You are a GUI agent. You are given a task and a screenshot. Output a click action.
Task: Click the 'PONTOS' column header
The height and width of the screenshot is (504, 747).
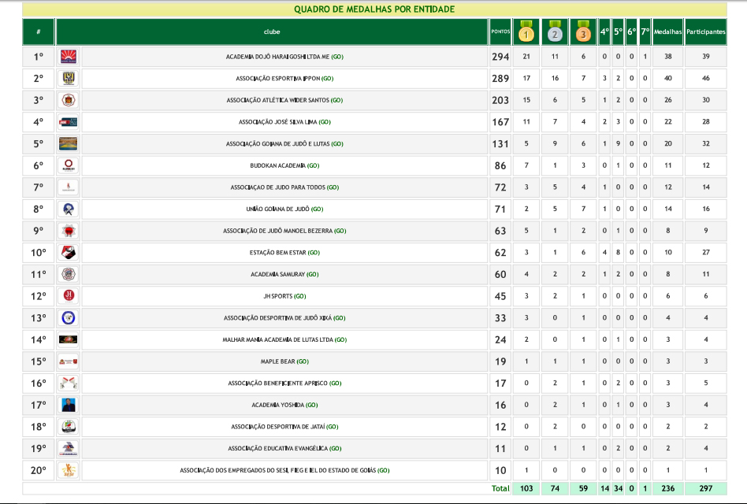(x=500, y=32)
